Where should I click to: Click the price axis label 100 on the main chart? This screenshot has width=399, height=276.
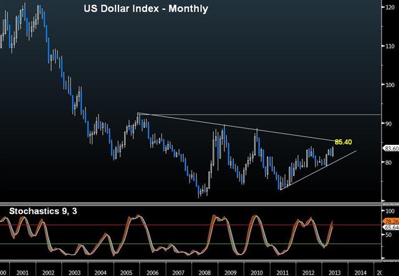[x=390, y=85]
